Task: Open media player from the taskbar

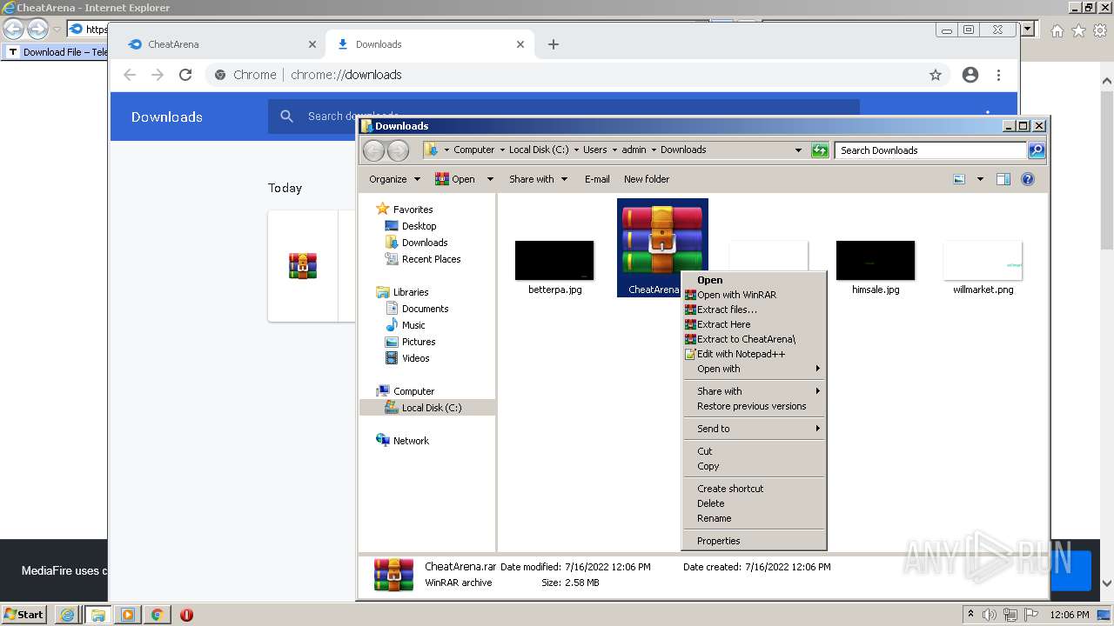Action: [x=127, y=615]
